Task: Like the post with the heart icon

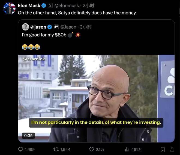Action: [92, 149]
